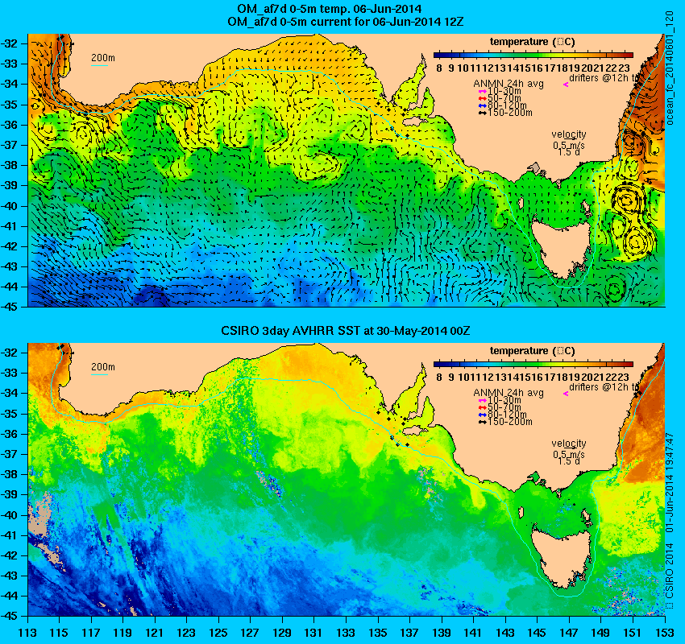This screenshot has width=685, height=644.
Task: Click longitude label 113
Action: tap(27, 632)
